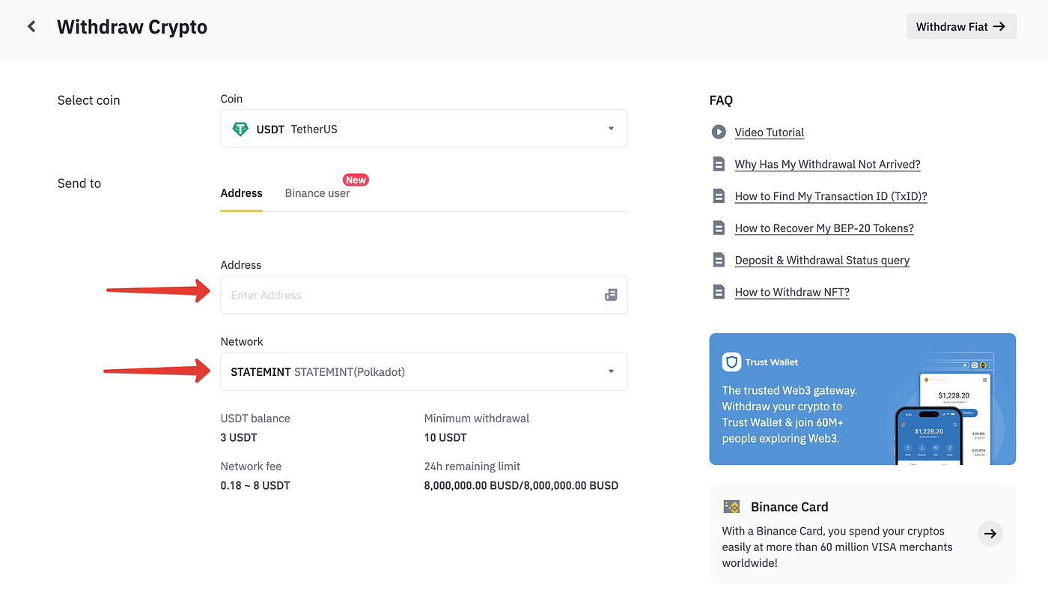
Task: Open How to Recover My BEP-20 Tokens link
Action: 824,228
